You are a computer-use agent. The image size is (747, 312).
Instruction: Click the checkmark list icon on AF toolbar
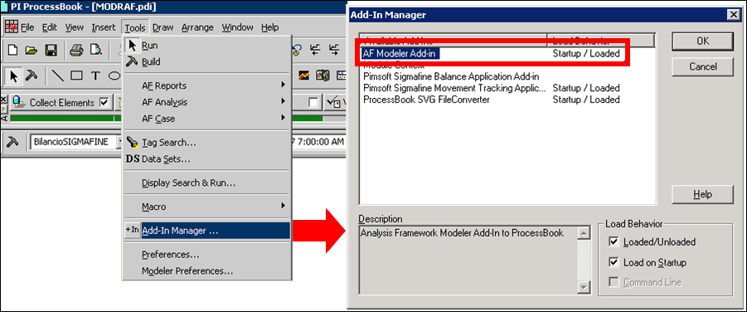(332, 103)
